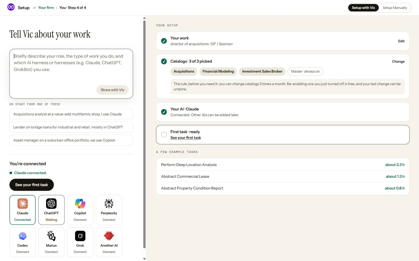Click the left panel scrollbar thumb

144,134
